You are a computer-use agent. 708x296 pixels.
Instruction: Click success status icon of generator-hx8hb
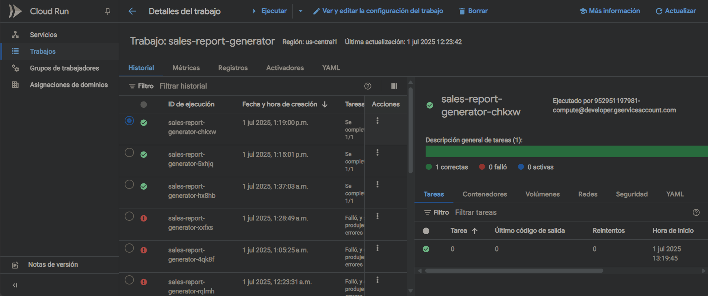(x=144, y=186)
